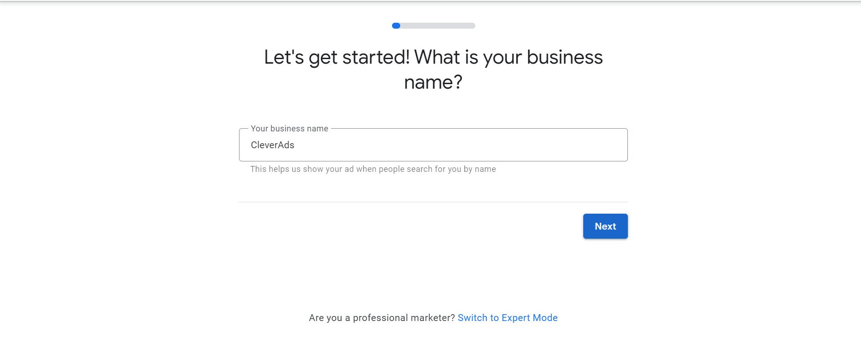Click "What is your business" in the heading

508,57
